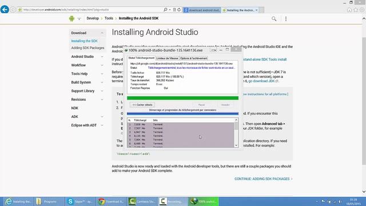Open the three-dot overflow menu on site header
366x206 pixels.
pyautogui.click(x=286, y=19)
